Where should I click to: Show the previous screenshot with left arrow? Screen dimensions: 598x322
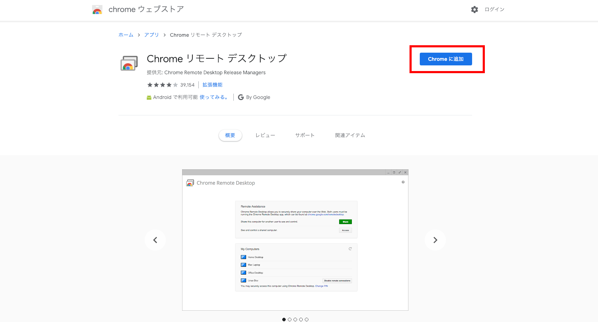pyautogui.click(x=155, y=240)
